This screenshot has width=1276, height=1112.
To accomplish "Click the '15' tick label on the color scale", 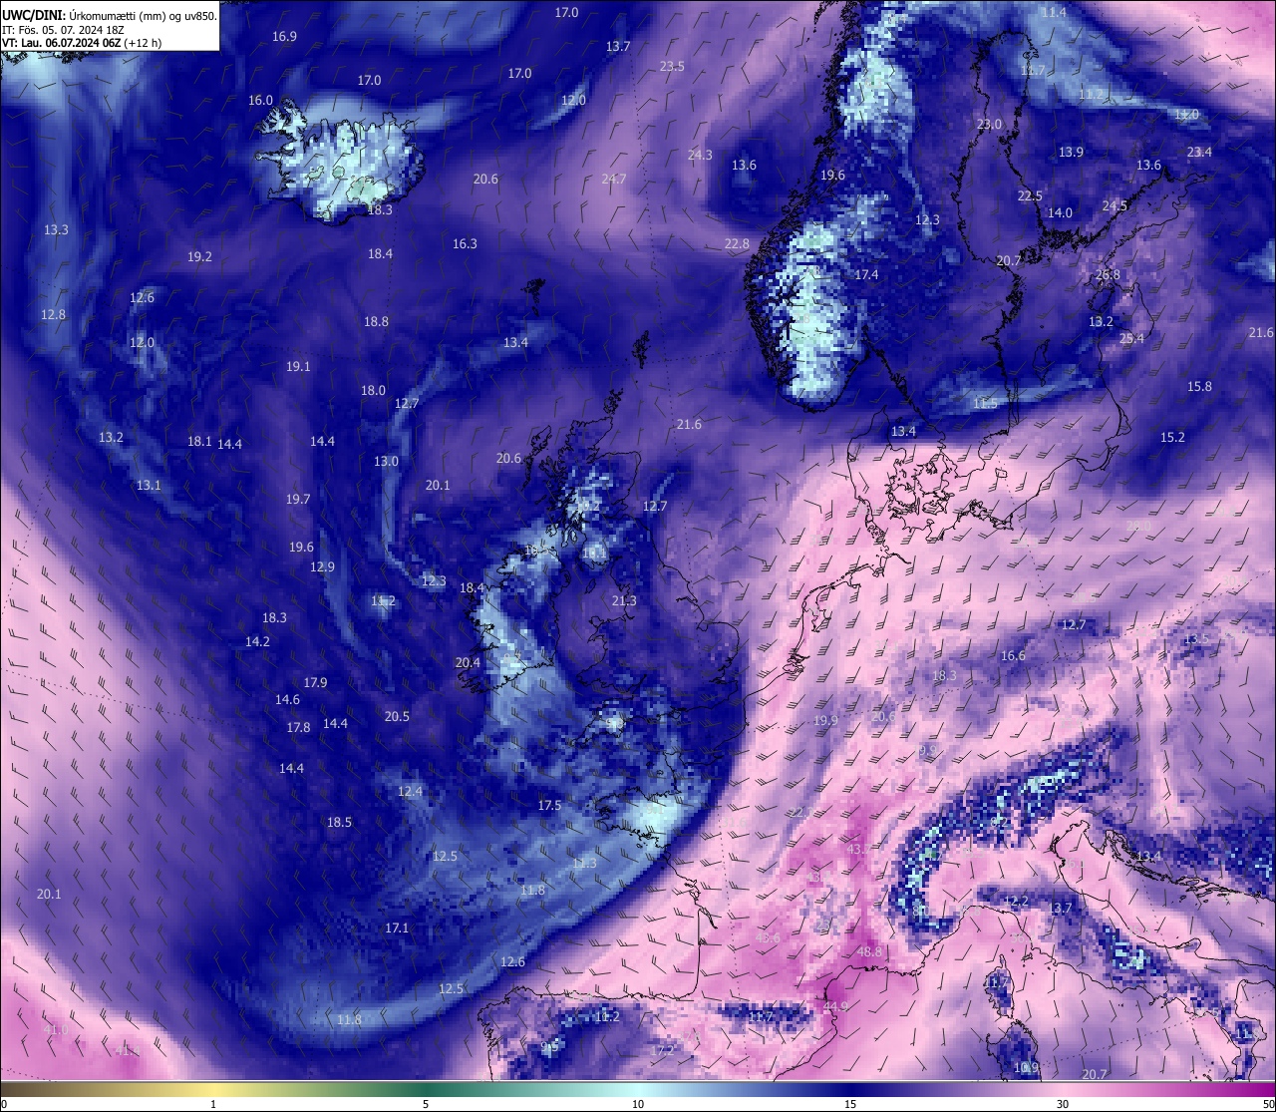I will (850, 1104).
